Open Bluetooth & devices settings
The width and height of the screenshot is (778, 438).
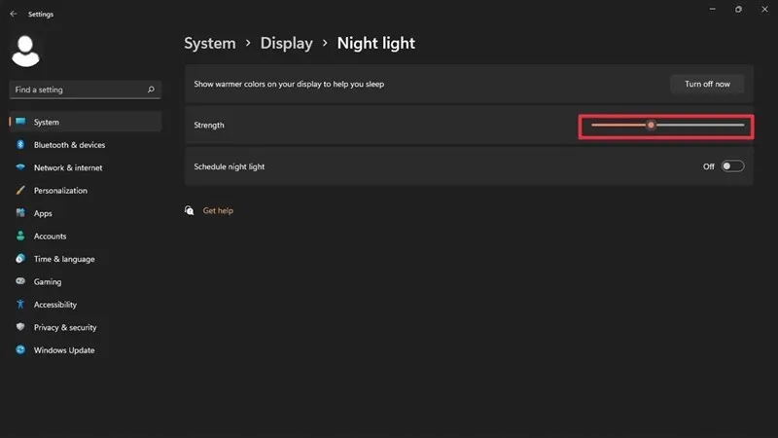86,144
